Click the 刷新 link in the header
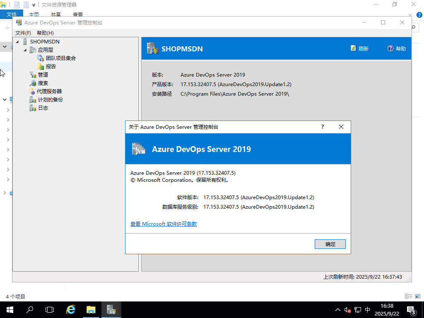Screen dimensions: 424x318 point(364,49)
